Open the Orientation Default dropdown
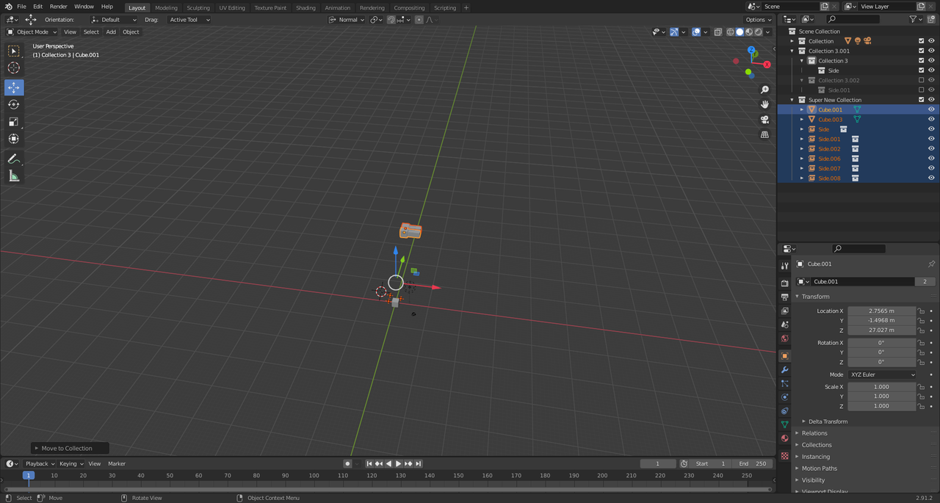Viewport: 940px width, 503px height. click(x=114, y=20)
